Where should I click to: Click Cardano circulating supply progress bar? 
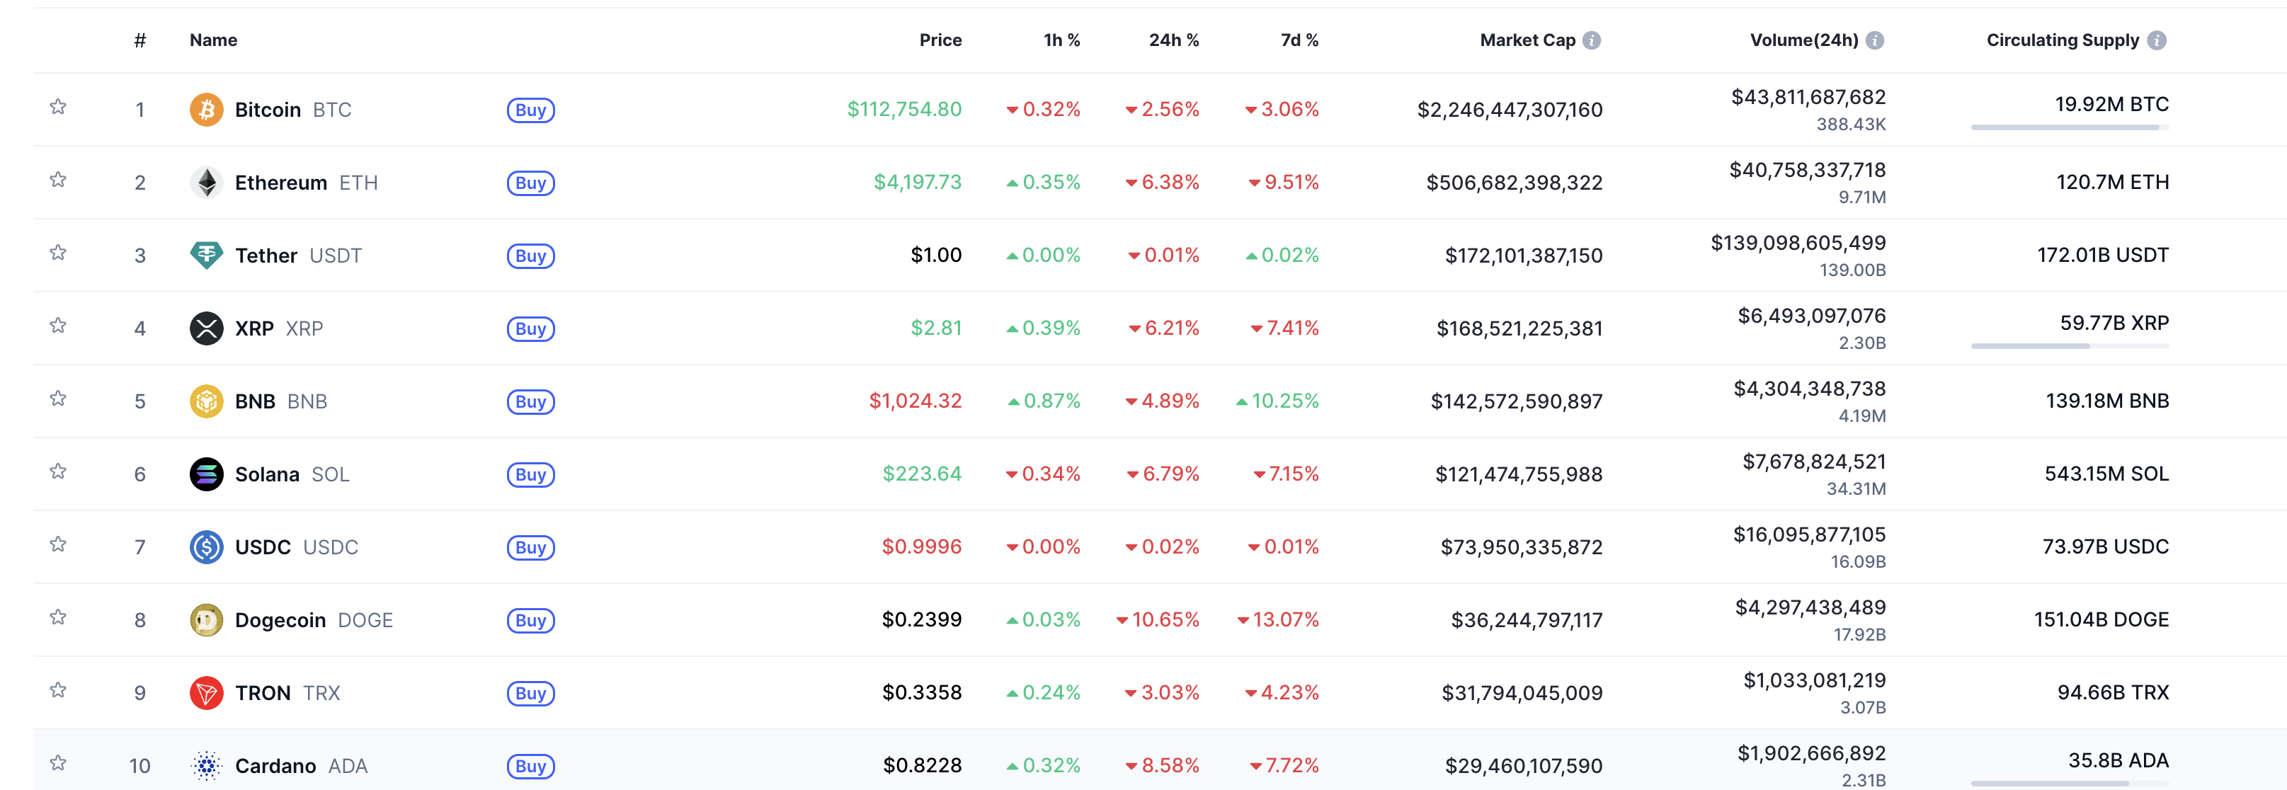[x=2070, y=784]
